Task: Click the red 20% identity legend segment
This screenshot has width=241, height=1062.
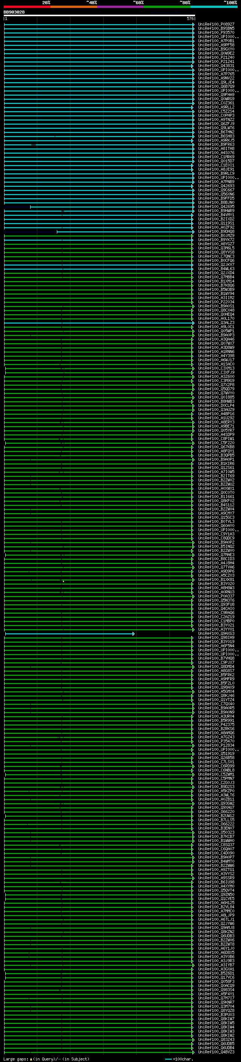Action: [x=27, y=7]
